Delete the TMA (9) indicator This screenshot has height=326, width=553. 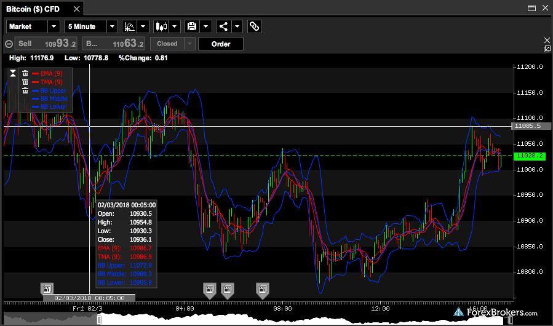tap(25, 82)
